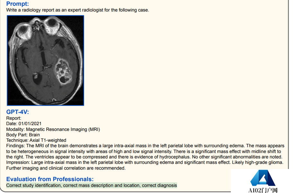Click the green highlighted evaluation sentence

[x=91, y=186]
